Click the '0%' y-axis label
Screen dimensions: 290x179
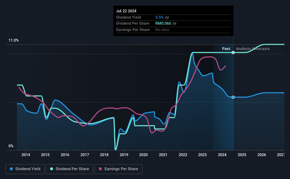[x=11, y=146]
